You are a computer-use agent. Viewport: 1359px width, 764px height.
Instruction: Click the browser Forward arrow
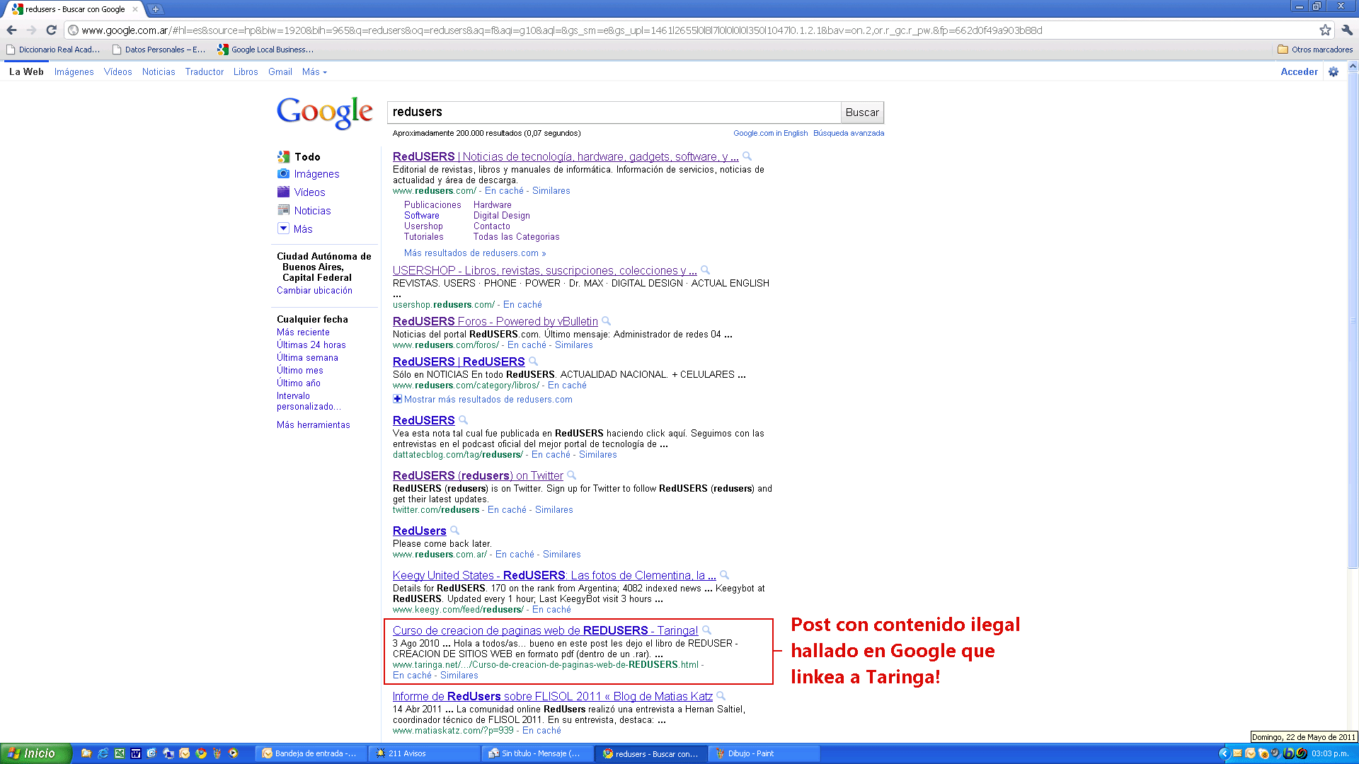pos(31,30)
